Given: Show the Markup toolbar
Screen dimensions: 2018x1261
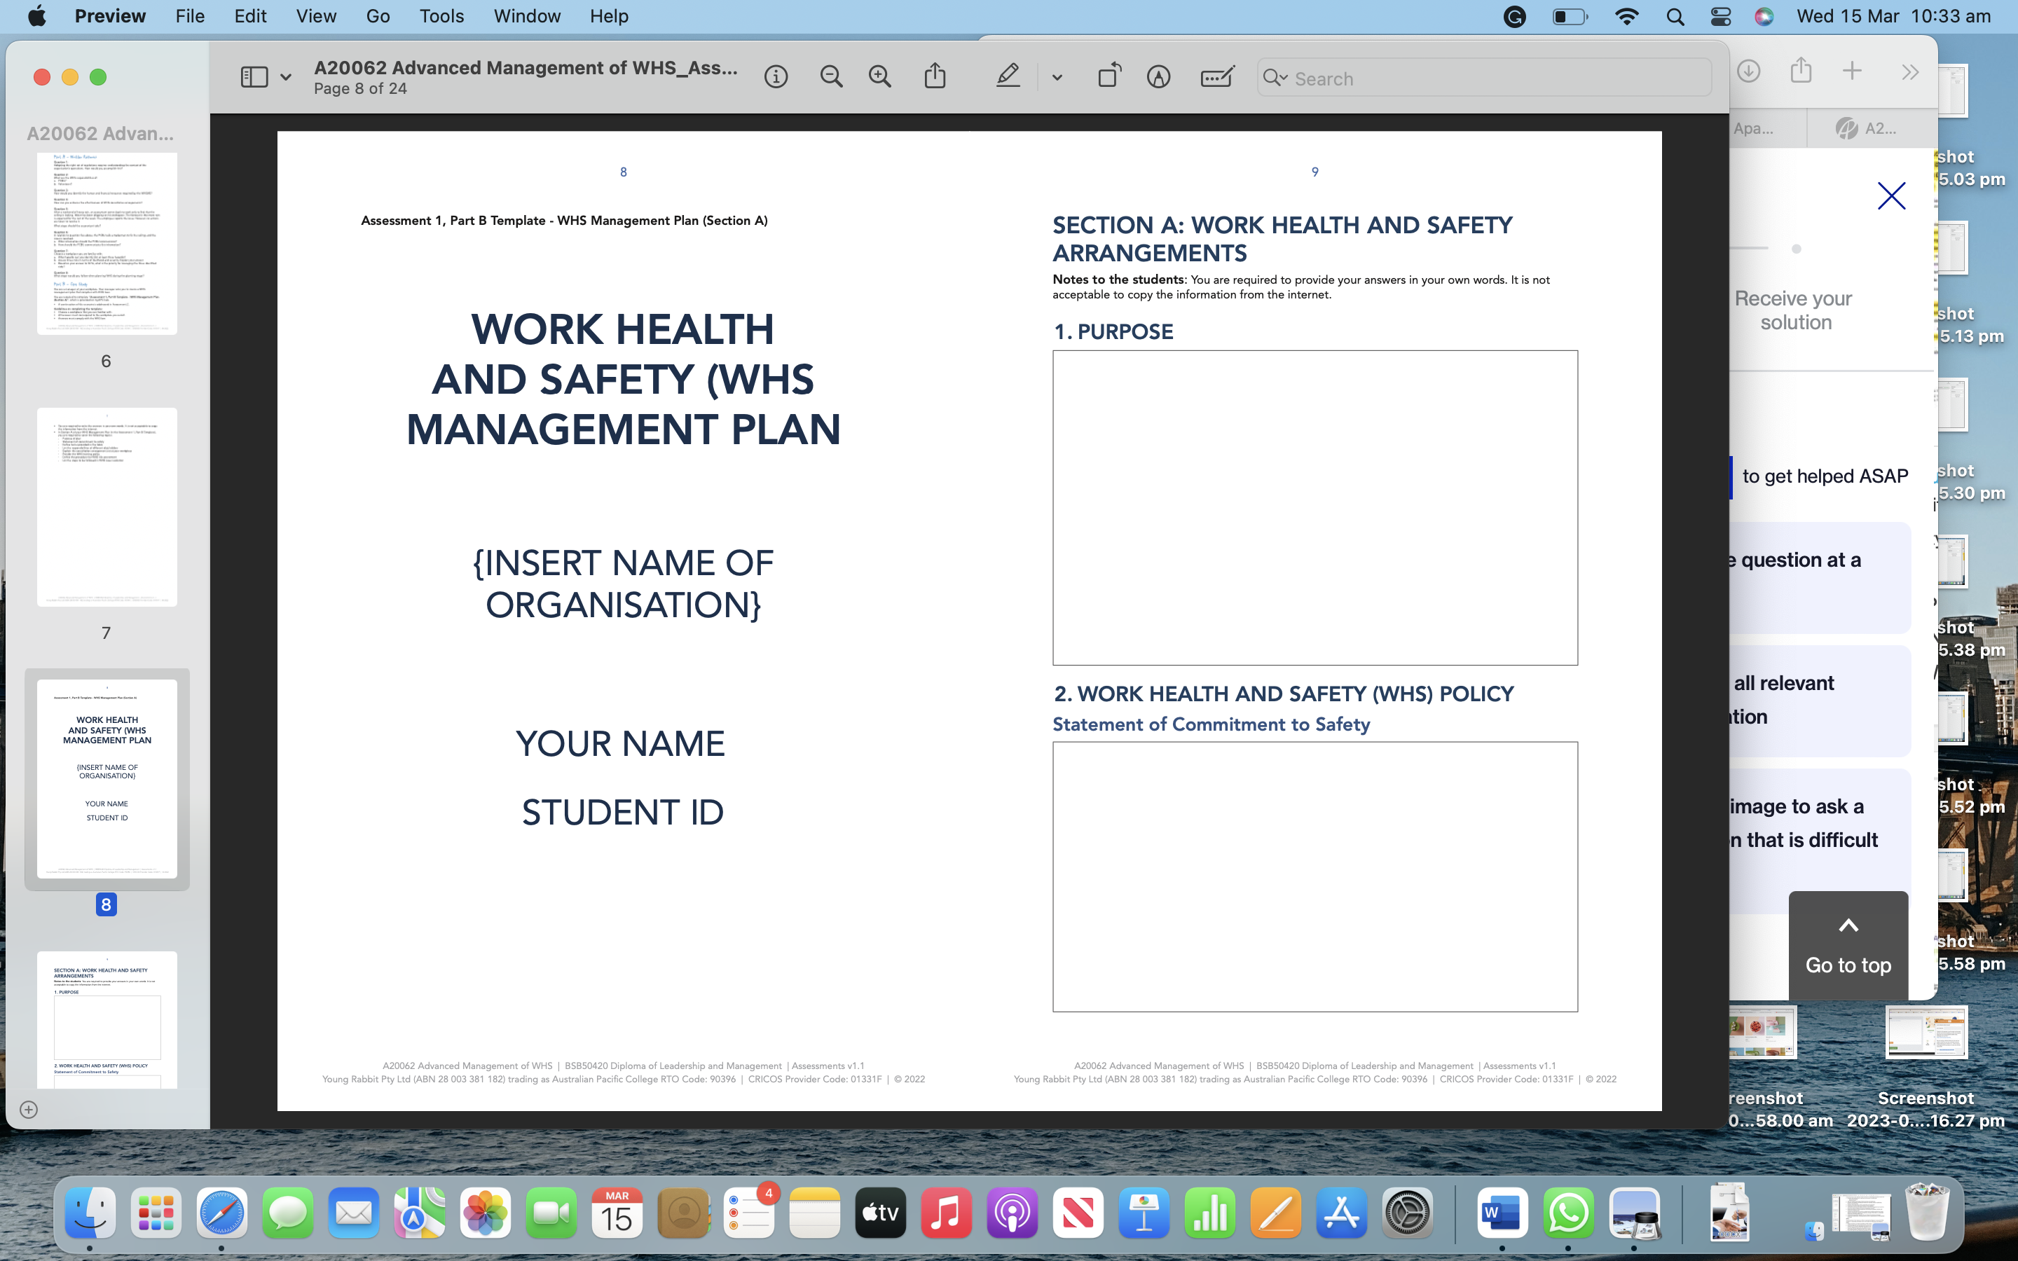Looking at the screenshot, I should [x=1159, y=76].
